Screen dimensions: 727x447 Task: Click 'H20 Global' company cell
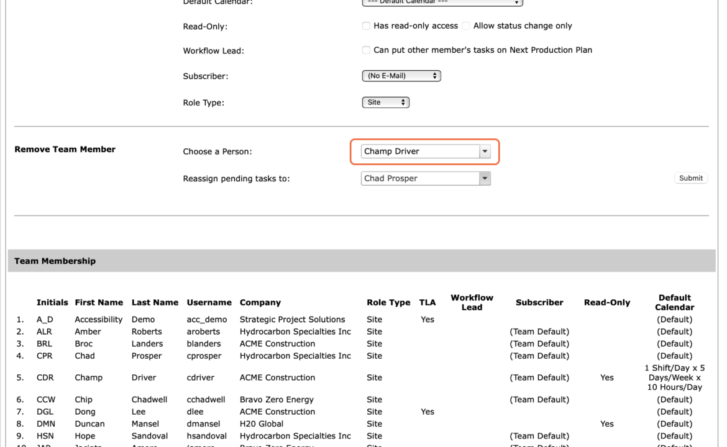pyautogui.click(x=262, y=424)
